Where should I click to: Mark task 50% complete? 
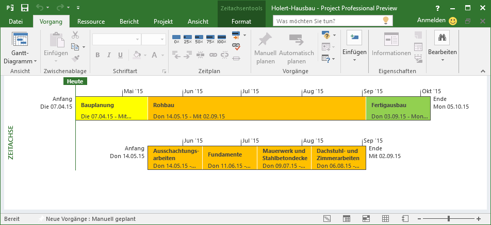point(199,39)
